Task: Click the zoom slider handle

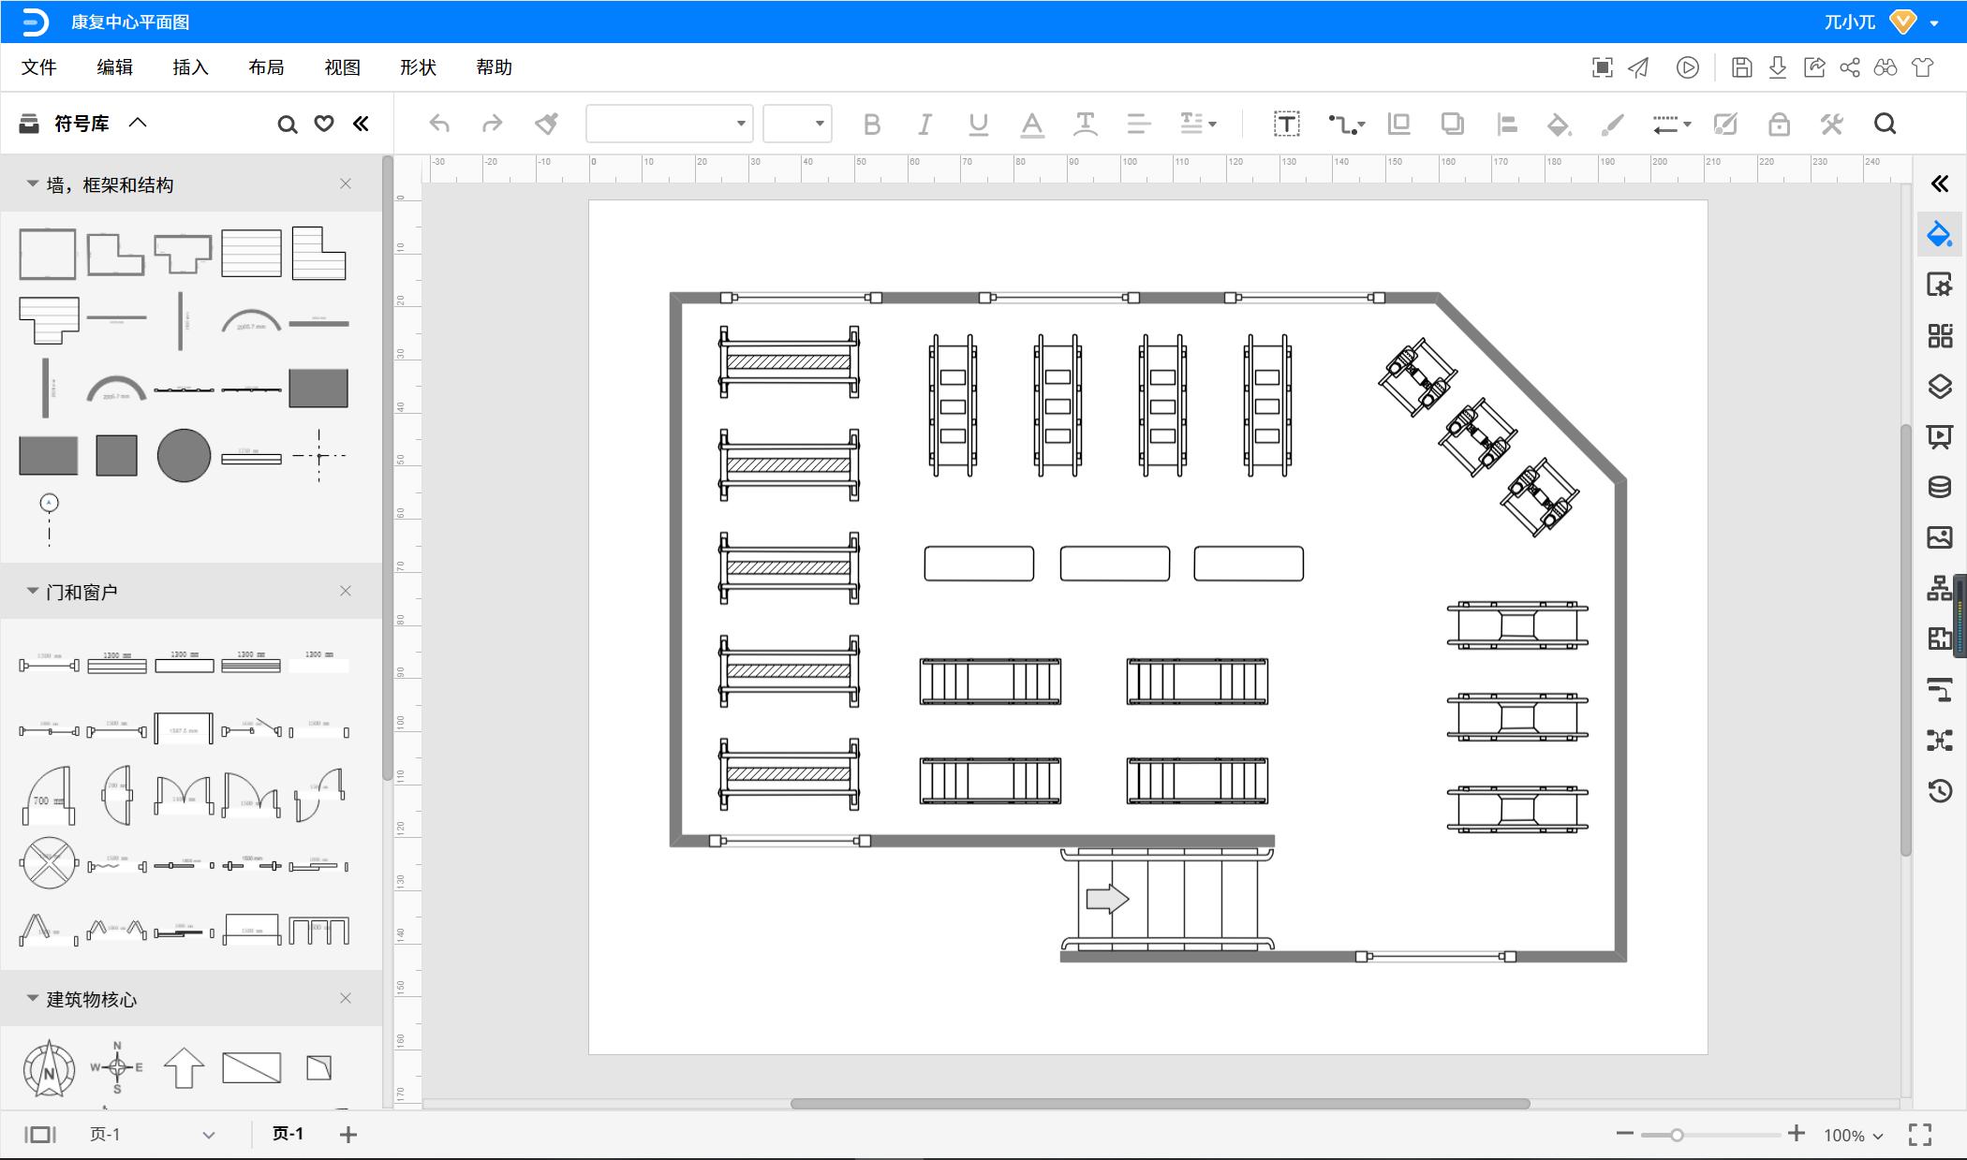Action: 1677,1135
